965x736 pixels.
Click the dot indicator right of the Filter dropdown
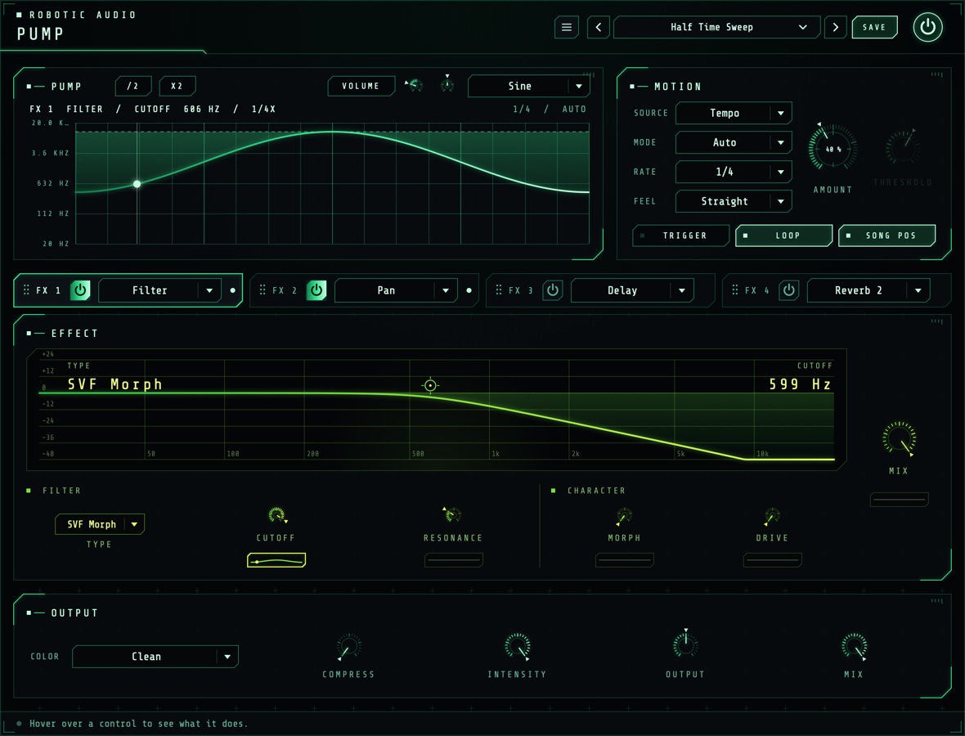[x=232, y=290]
